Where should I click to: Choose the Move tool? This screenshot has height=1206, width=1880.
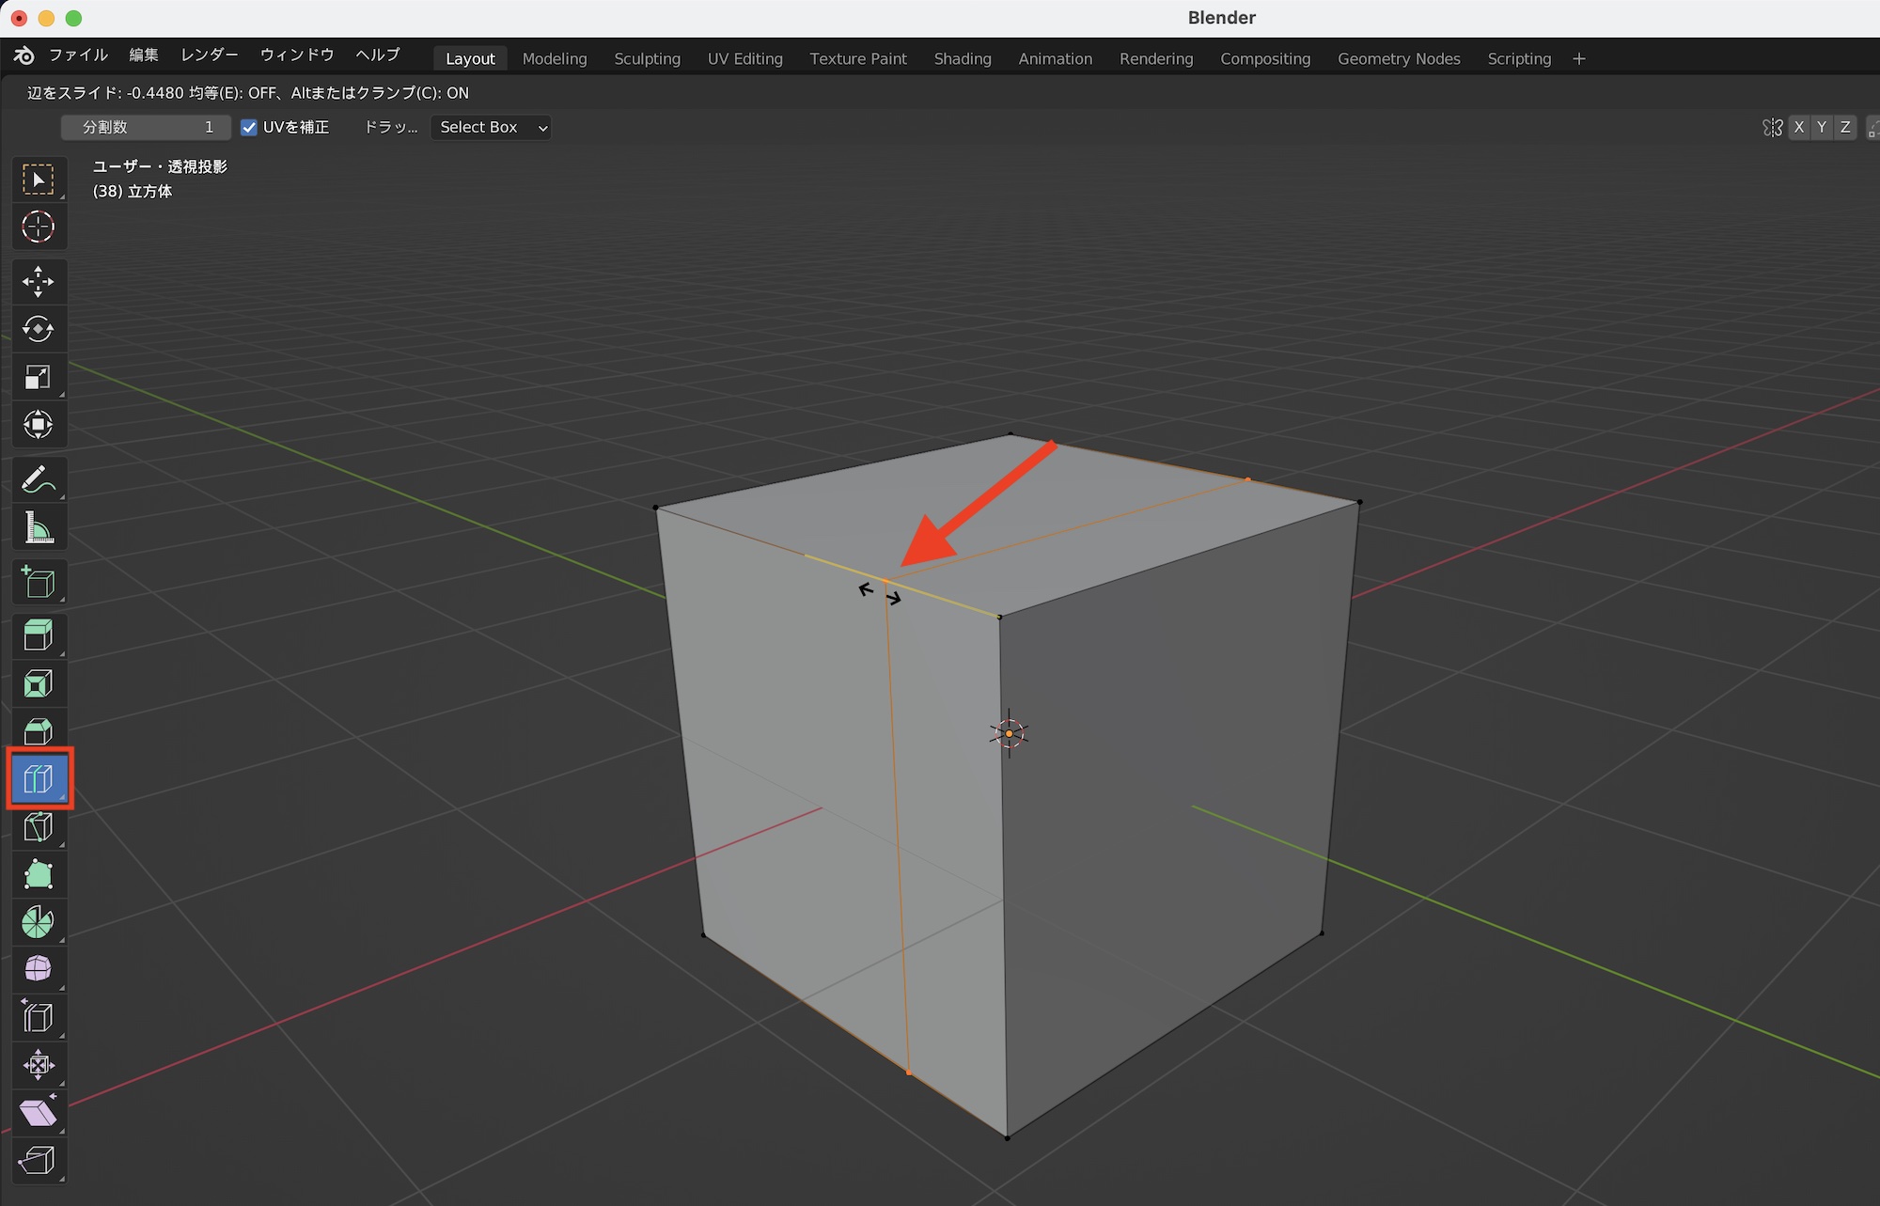pos(38,281)
